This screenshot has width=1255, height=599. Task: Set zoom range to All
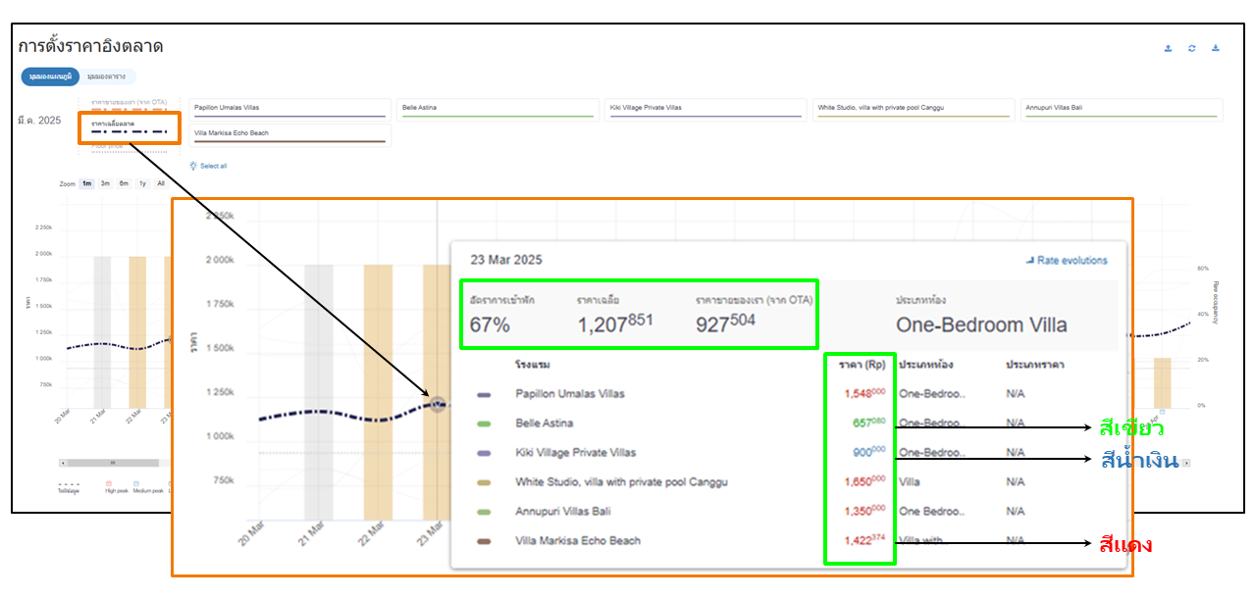coord(160,183)
